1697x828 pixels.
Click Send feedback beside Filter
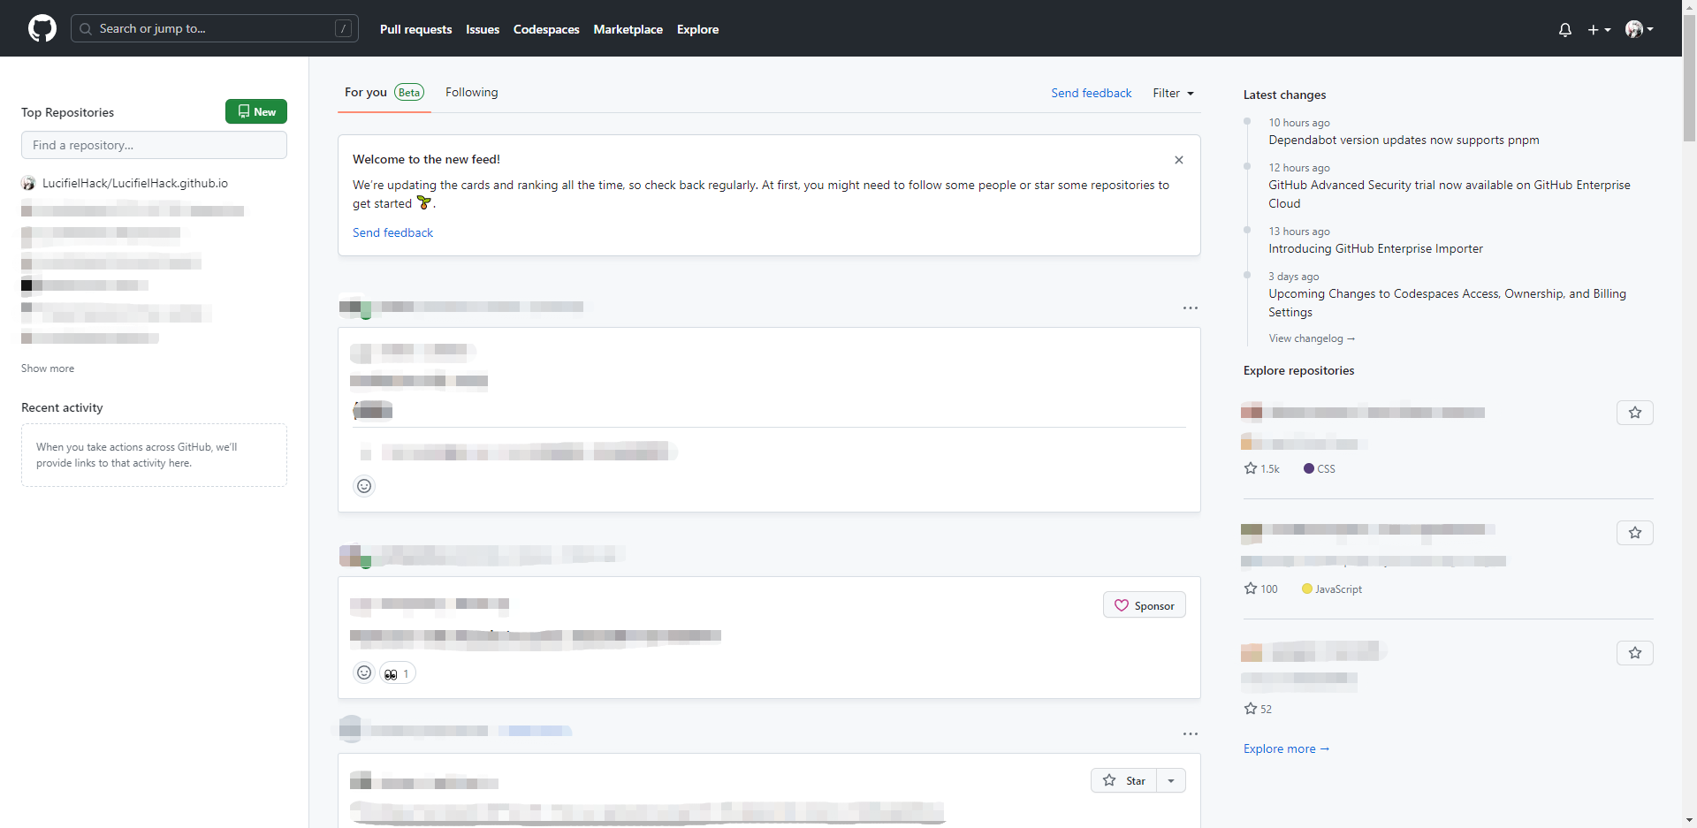click(1091, 93)
